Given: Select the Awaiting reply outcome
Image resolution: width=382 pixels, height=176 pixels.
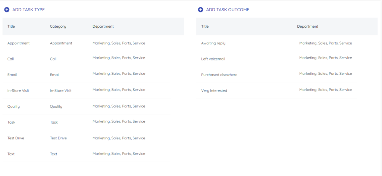Looking at the screenshot, I should click(213, 43).
